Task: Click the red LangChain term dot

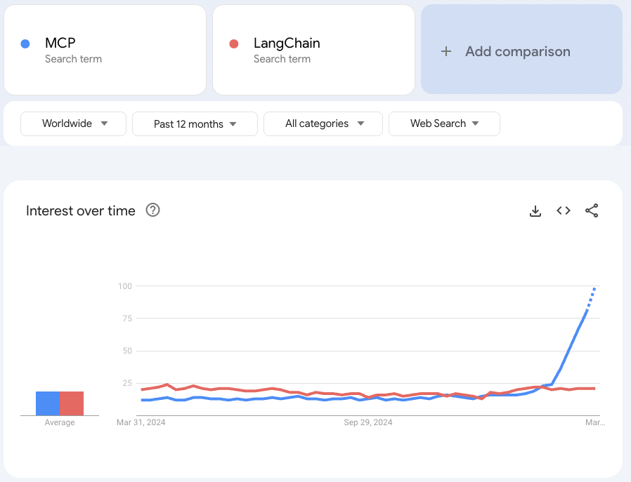Action: tap(234, 43)
